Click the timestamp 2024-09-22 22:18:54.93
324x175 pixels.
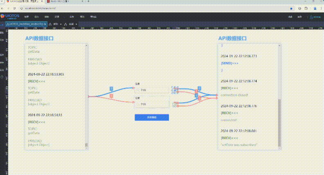click(45, 115)
